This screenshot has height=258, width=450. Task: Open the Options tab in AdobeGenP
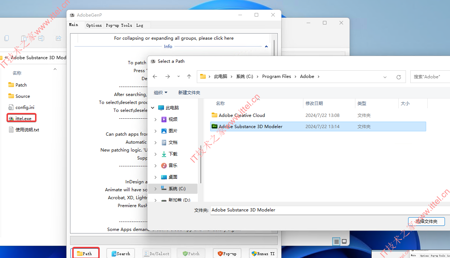94,25
